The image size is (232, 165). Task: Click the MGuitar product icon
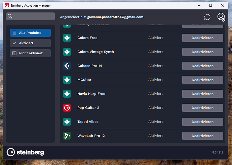coord(67,80)
